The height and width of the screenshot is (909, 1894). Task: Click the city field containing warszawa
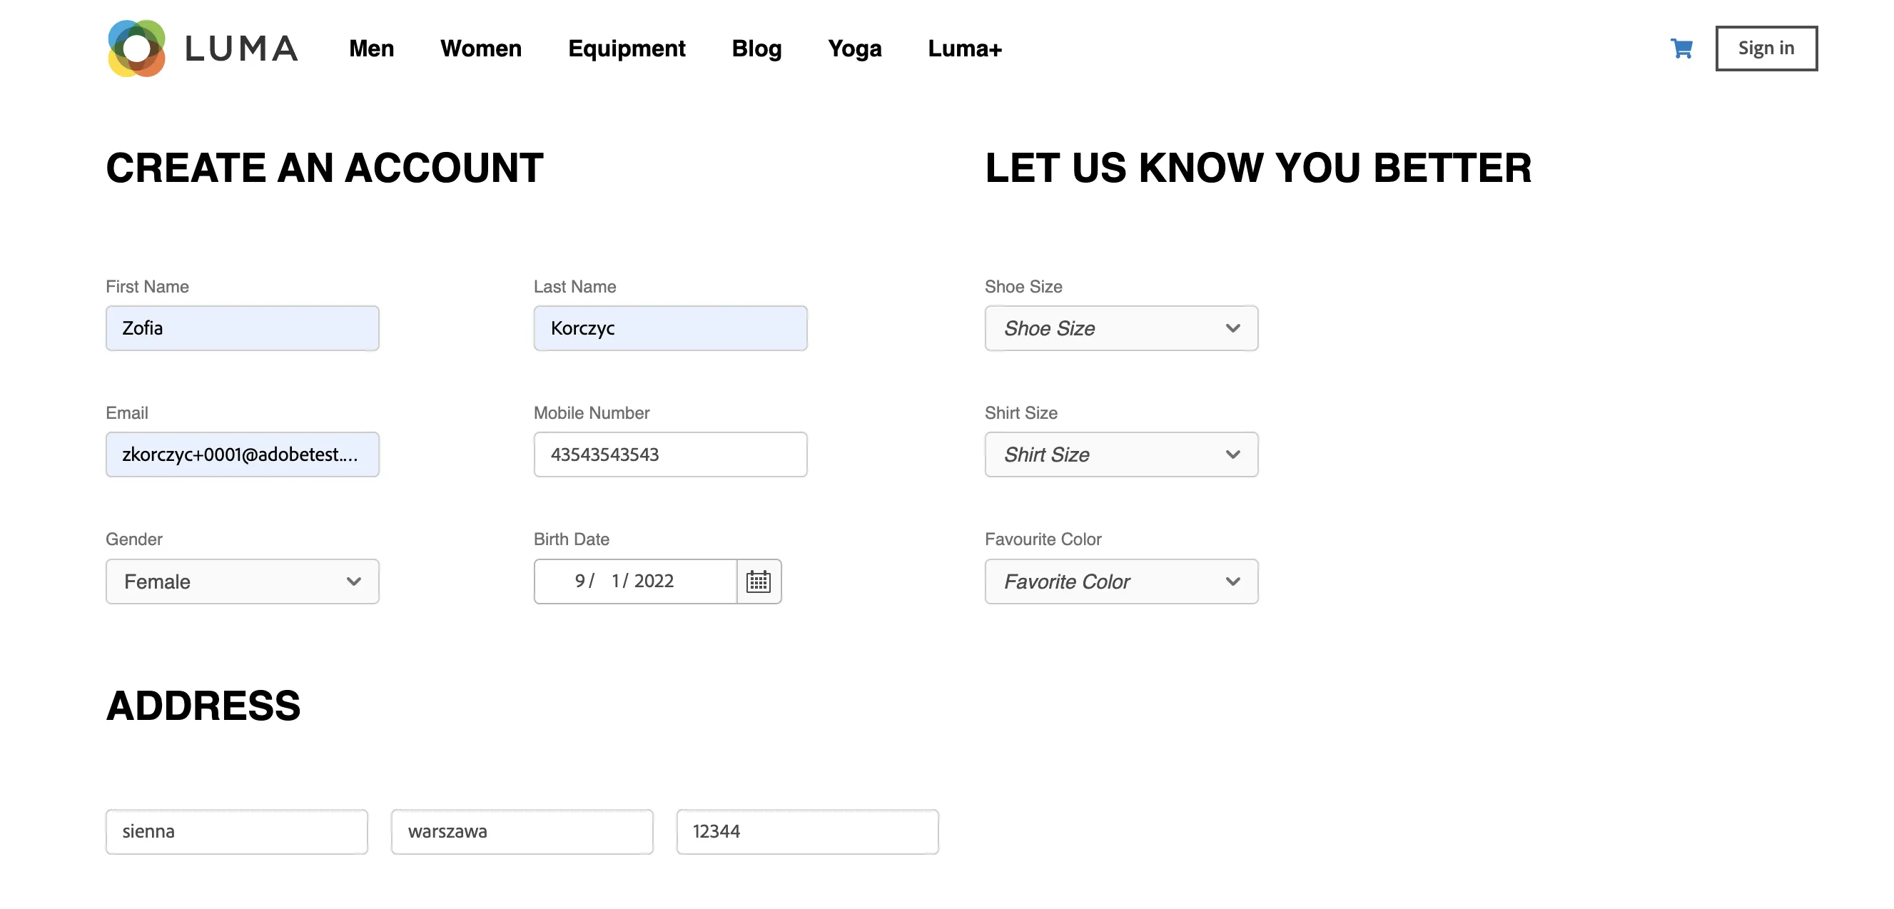tap(522, 832)
